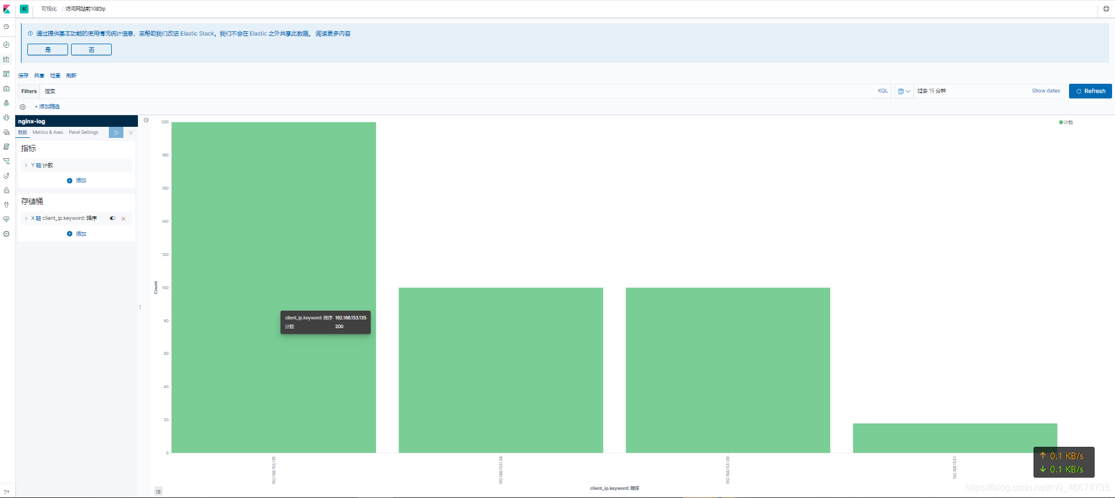The height and width of the screenshot is (498, 1115).
Task: Open APM icon in sidebar
Action: coord(6,161)
